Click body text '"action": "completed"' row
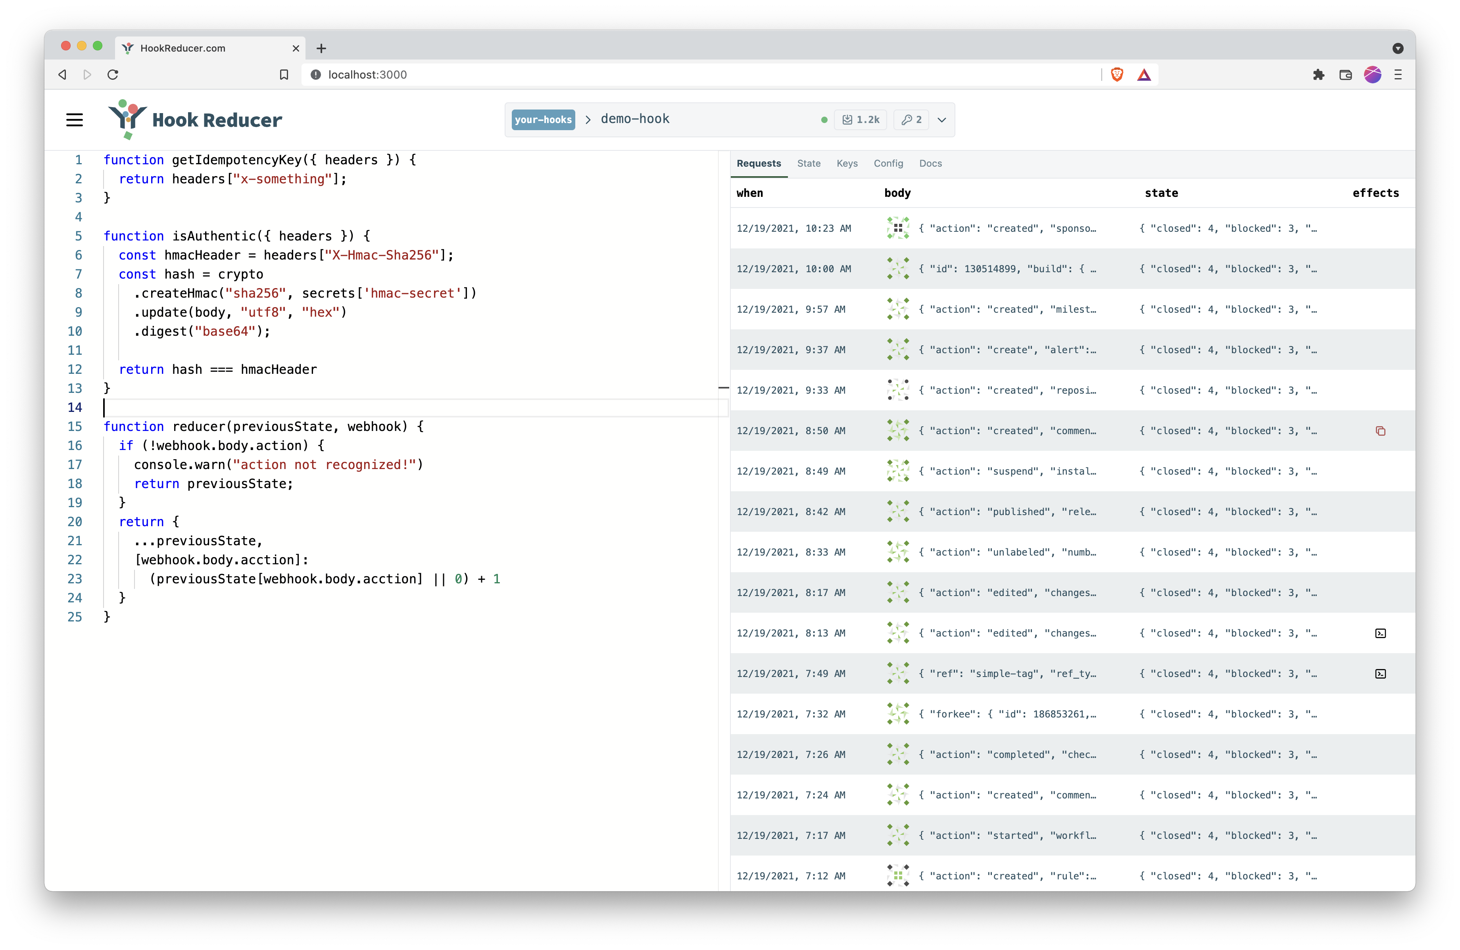 click(x=1007, y=755)
